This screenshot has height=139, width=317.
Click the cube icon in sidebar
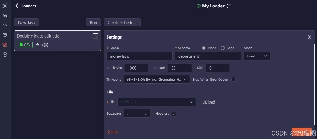point(5,55)
